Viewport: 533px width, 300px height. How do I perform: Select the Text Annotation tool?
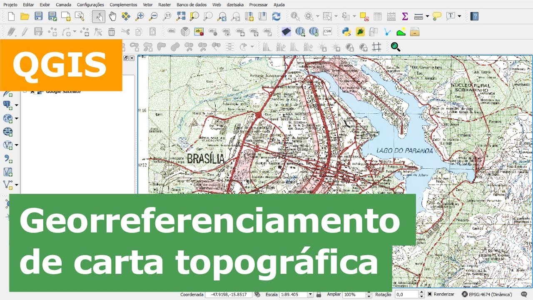click(451, 16)
